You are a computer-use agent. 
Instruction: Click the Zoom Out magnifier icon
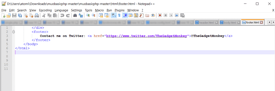pyautogui.click(x=93, y=15)
